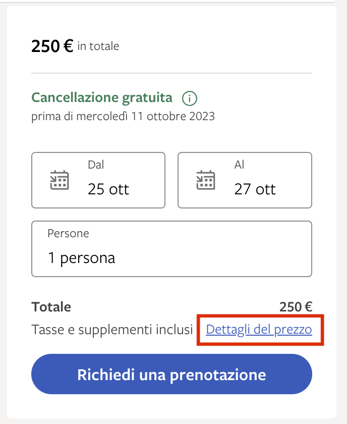Screen dimensions: 347x424
Task: Expand the Persone guest selector
Action: tap(171, 248)
